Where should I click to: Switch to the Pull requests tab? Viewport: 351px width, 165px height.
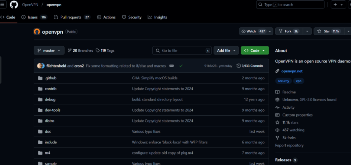tap(72, 17)
